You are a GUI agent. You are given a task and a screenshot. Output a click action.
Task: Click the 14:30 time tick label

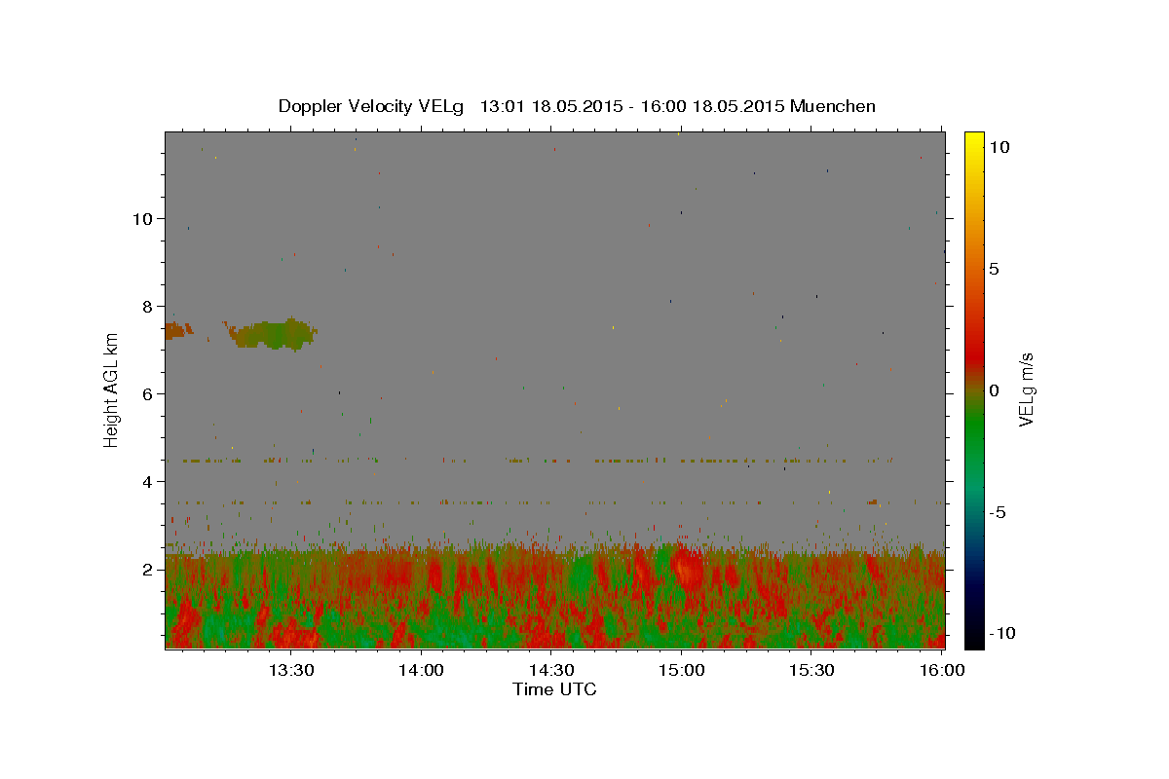pos(550,670)
